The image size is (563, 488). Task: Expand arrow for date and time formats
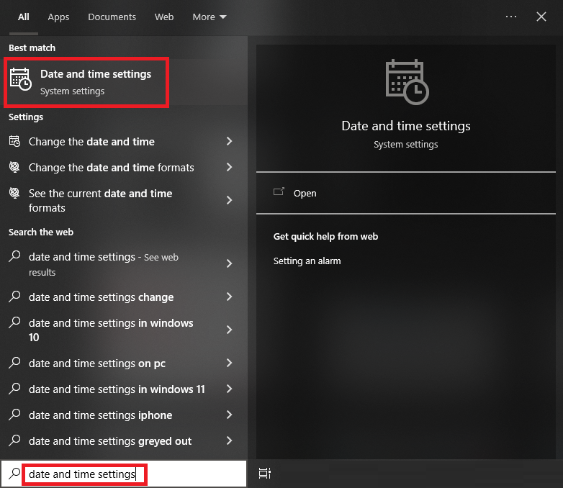click(229, 167)
